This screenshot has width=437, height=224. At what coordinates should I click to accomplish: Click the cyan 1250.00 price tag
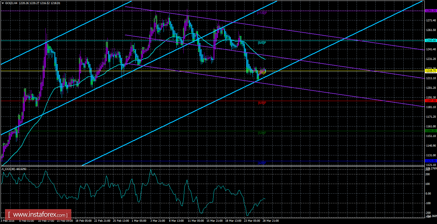pyautogui.click(x=431, y=40)
